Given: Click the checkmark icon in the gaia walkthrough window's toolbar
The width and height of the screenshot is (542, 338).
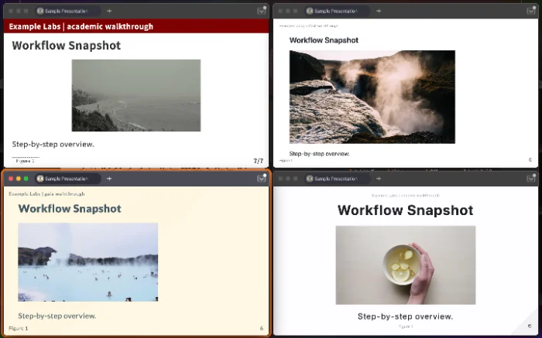Looking at the screenshot, I should (262, 179).
